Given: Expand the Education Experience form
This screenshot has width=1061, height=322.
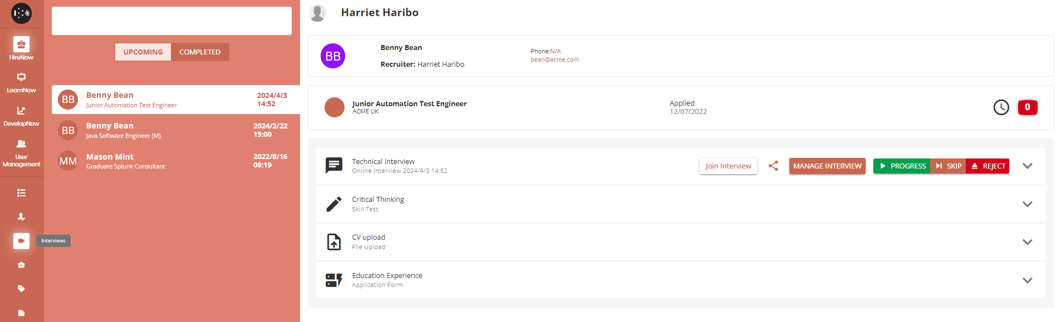Looking at the screenshot, I should (x=1027, y=280).
